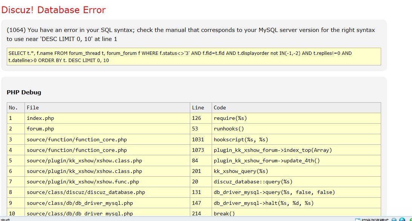
Task: Click line number 201
Action: (201, 171)
